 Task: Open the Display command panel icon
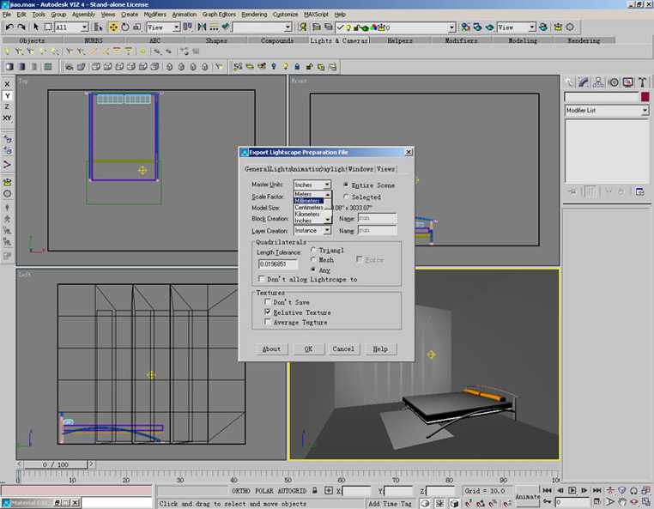tap(627, 82)
